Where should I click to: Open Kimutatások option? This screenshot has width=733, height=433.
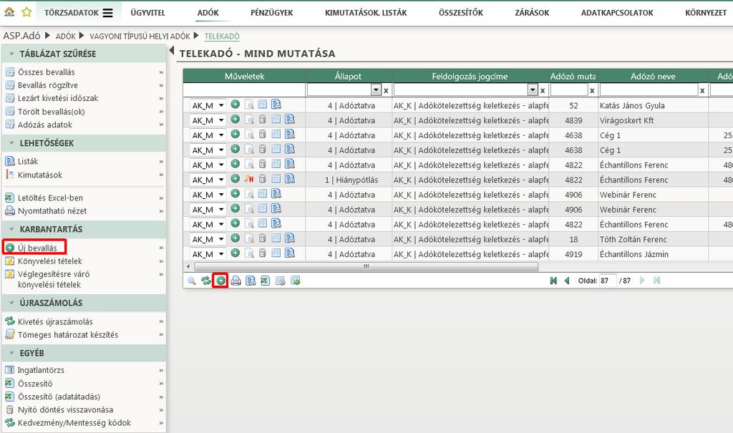click(40, 175)
